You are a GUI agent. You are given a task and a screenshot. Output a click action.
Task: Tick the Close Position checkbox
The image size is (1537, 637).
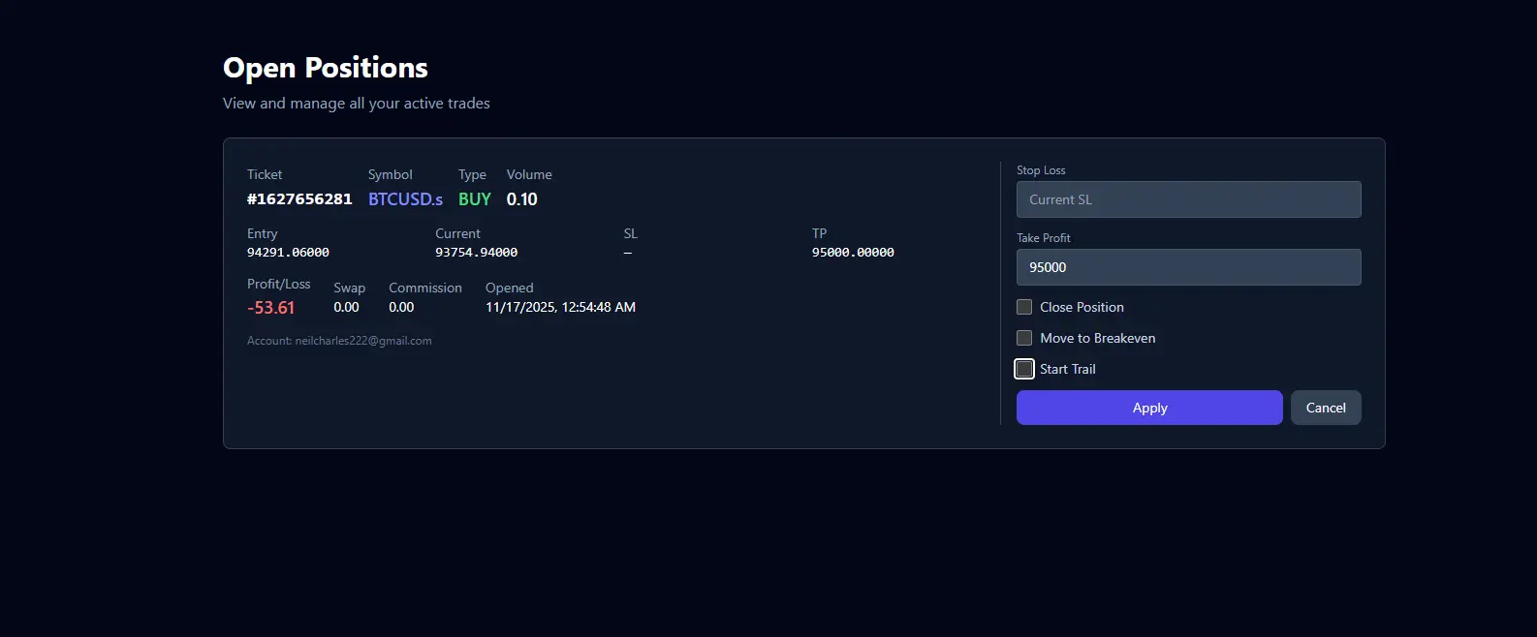(1024, 307)
